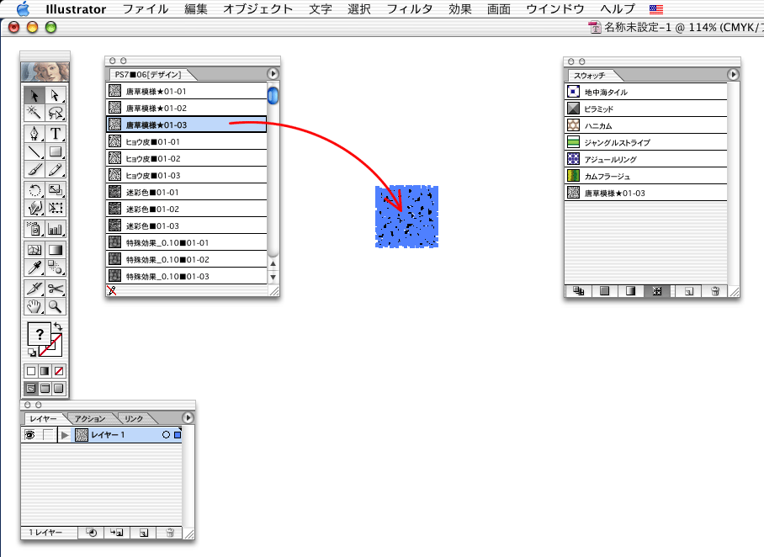
Task: Click scroll down arrow in style panel
Action: pyautogui.click(x=273, y=277)
